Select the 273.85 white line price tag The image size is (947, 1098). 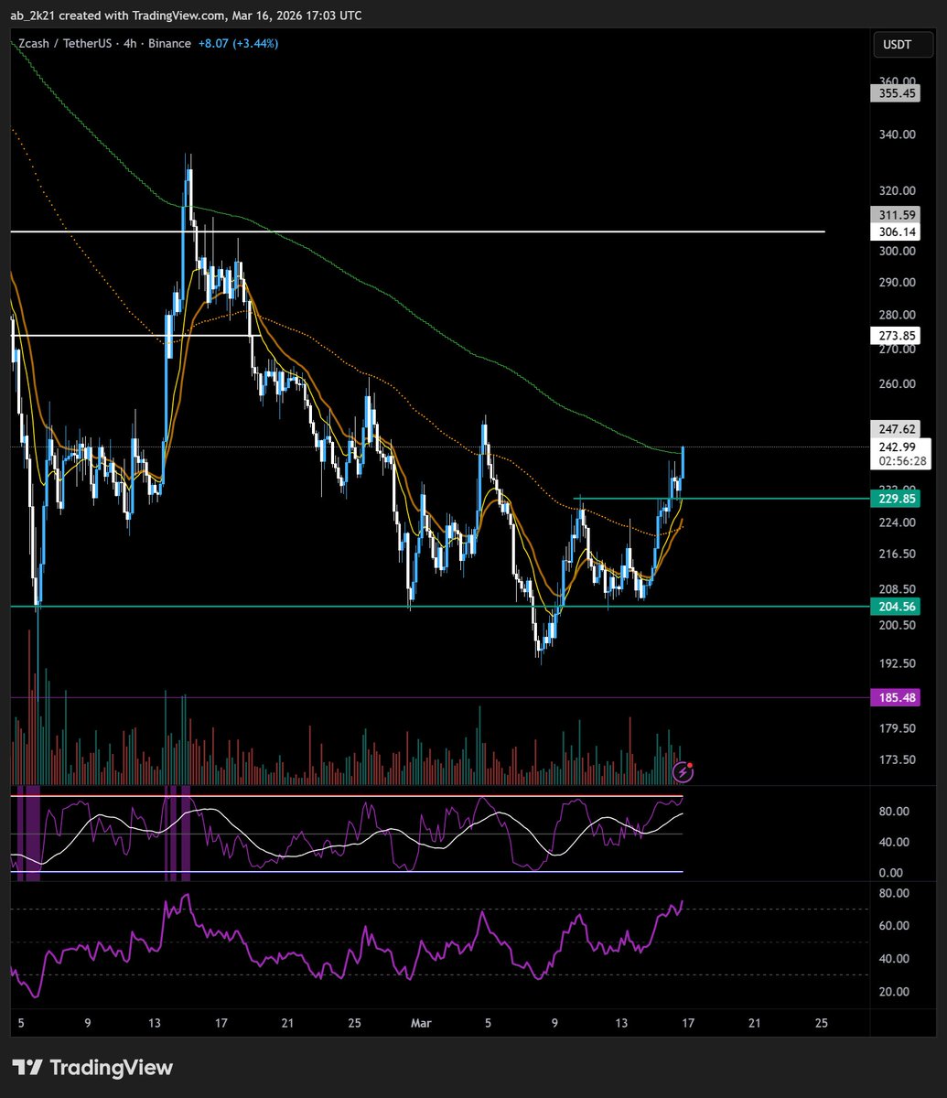coord(894,336)
